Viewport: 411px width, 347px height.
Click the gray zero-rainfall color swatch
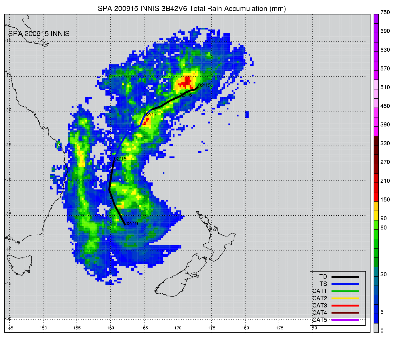376,328
